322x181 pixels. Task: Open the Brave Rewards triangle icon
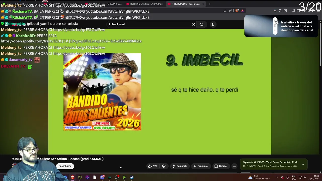click(242, 11)
